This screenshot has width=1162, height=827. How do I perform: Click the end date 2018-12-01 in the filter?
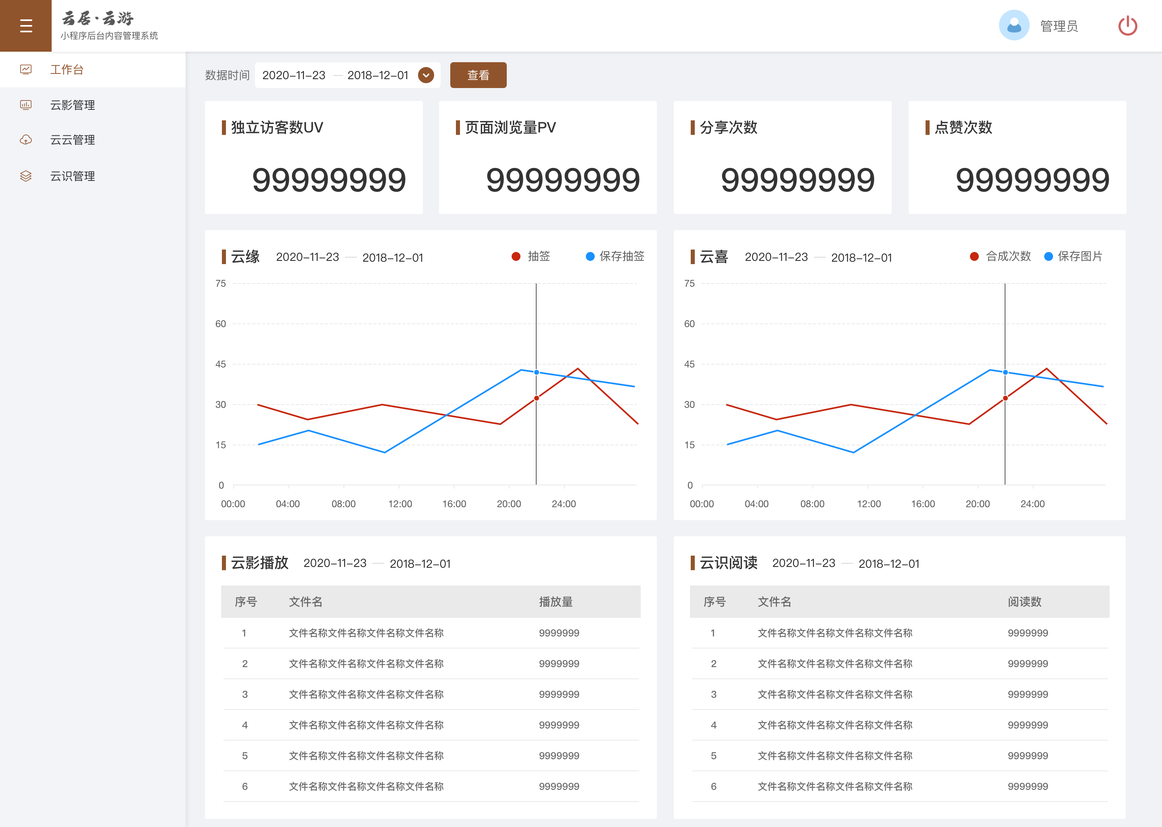378,76
